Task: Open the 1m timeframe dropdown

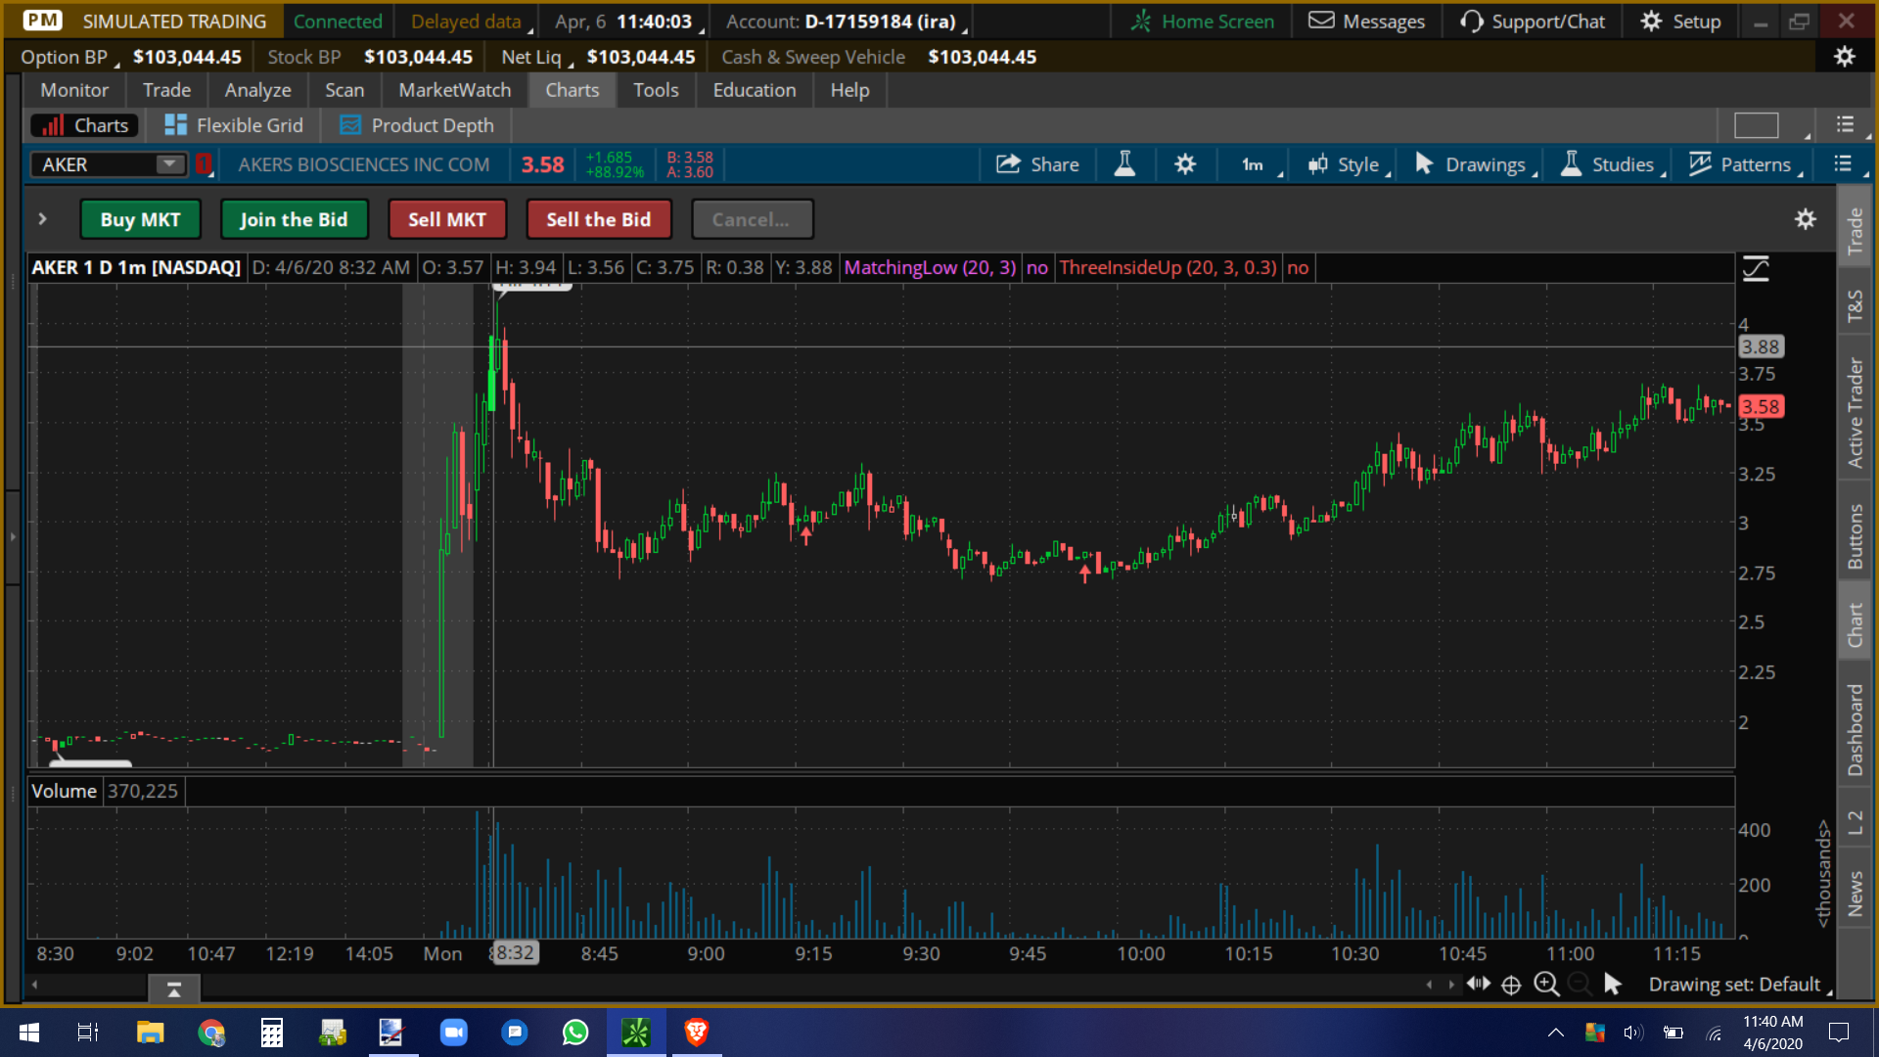Action: [x=1254, y=164]
